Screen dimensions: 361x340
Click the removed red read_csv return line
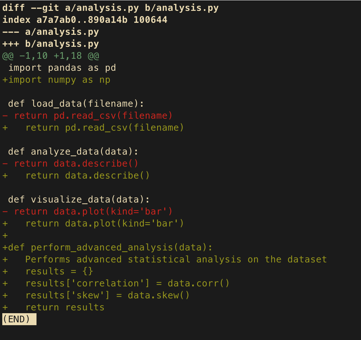[x=88, y=116]
